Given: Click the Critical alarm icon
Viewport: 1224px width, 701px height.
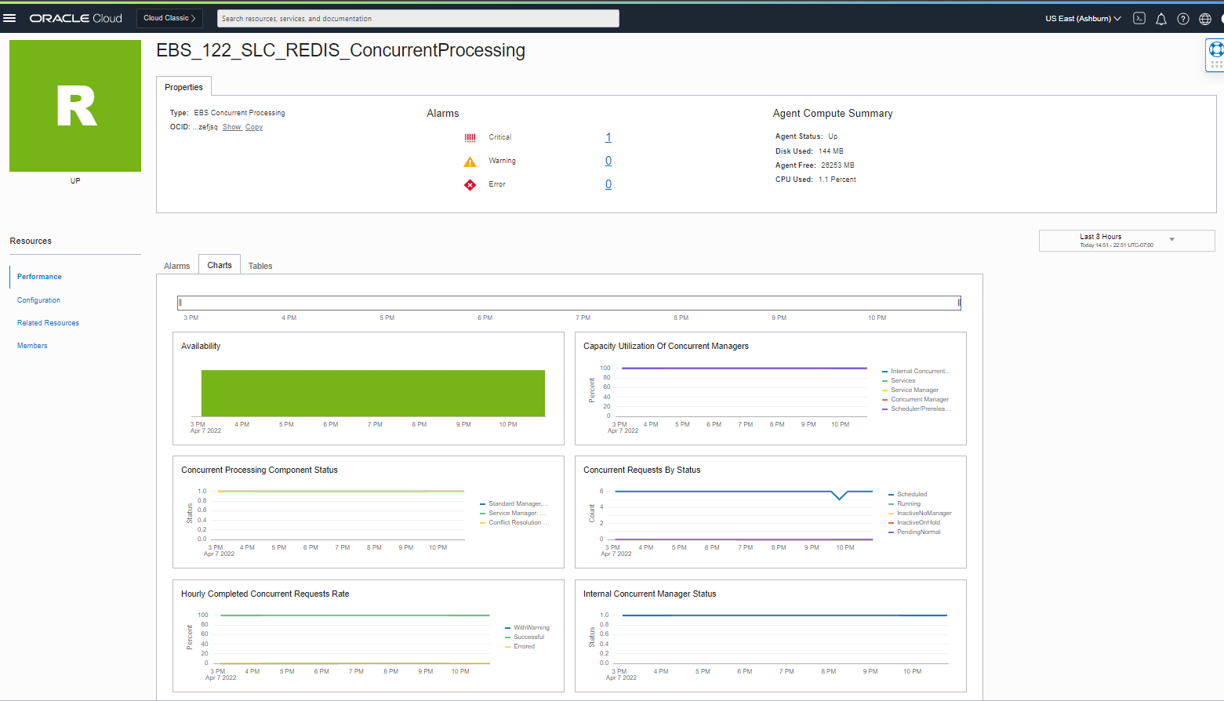Looking at the screenshot, I should tap(470, 138).
